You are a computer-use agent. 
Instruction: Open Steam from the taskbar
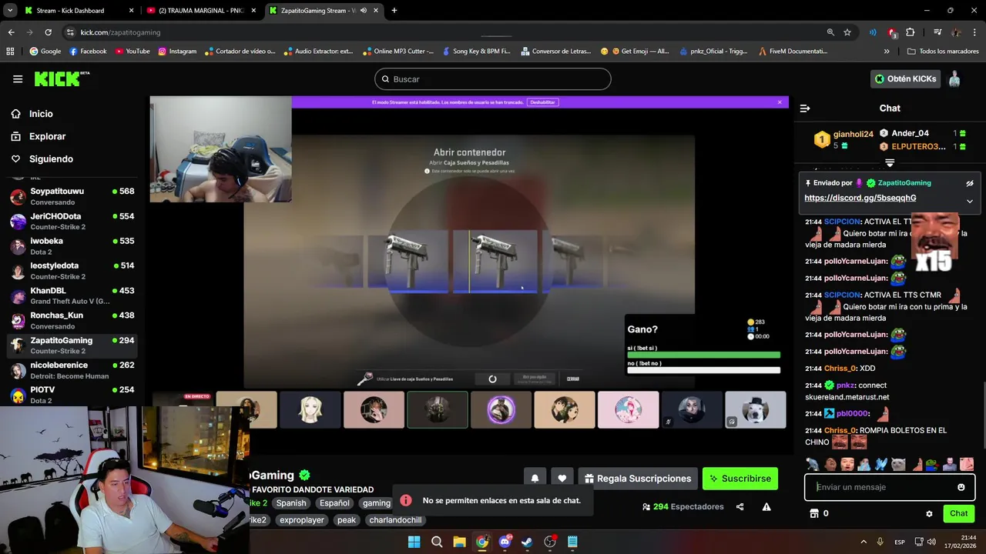click(527, 542)
